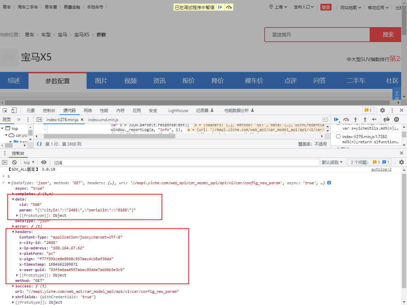Viewport: 407px width, 305px height.
Task: Activate the inspect element picker
Action: coord(5,110)
